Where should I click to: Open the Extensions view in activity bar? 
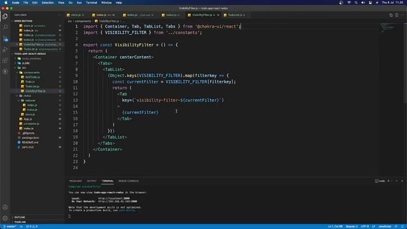5,60
